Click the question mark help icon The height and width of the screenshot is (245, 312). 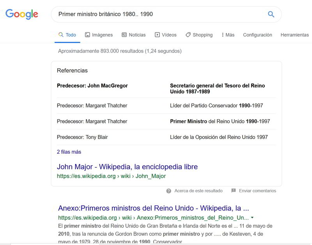tap(168, 191)
